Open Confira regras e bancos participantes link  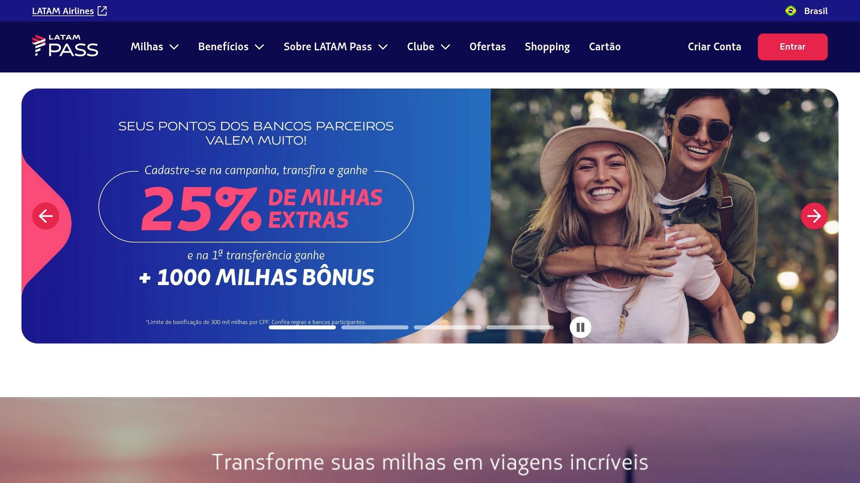319,322
